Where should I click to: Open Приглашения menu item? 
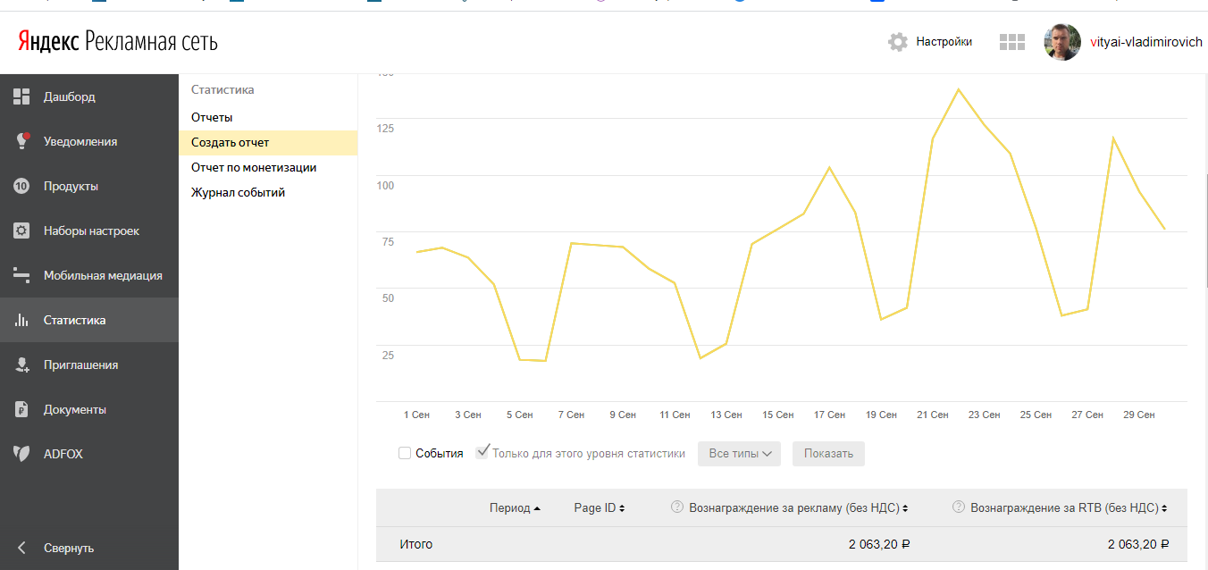[80, 365]
